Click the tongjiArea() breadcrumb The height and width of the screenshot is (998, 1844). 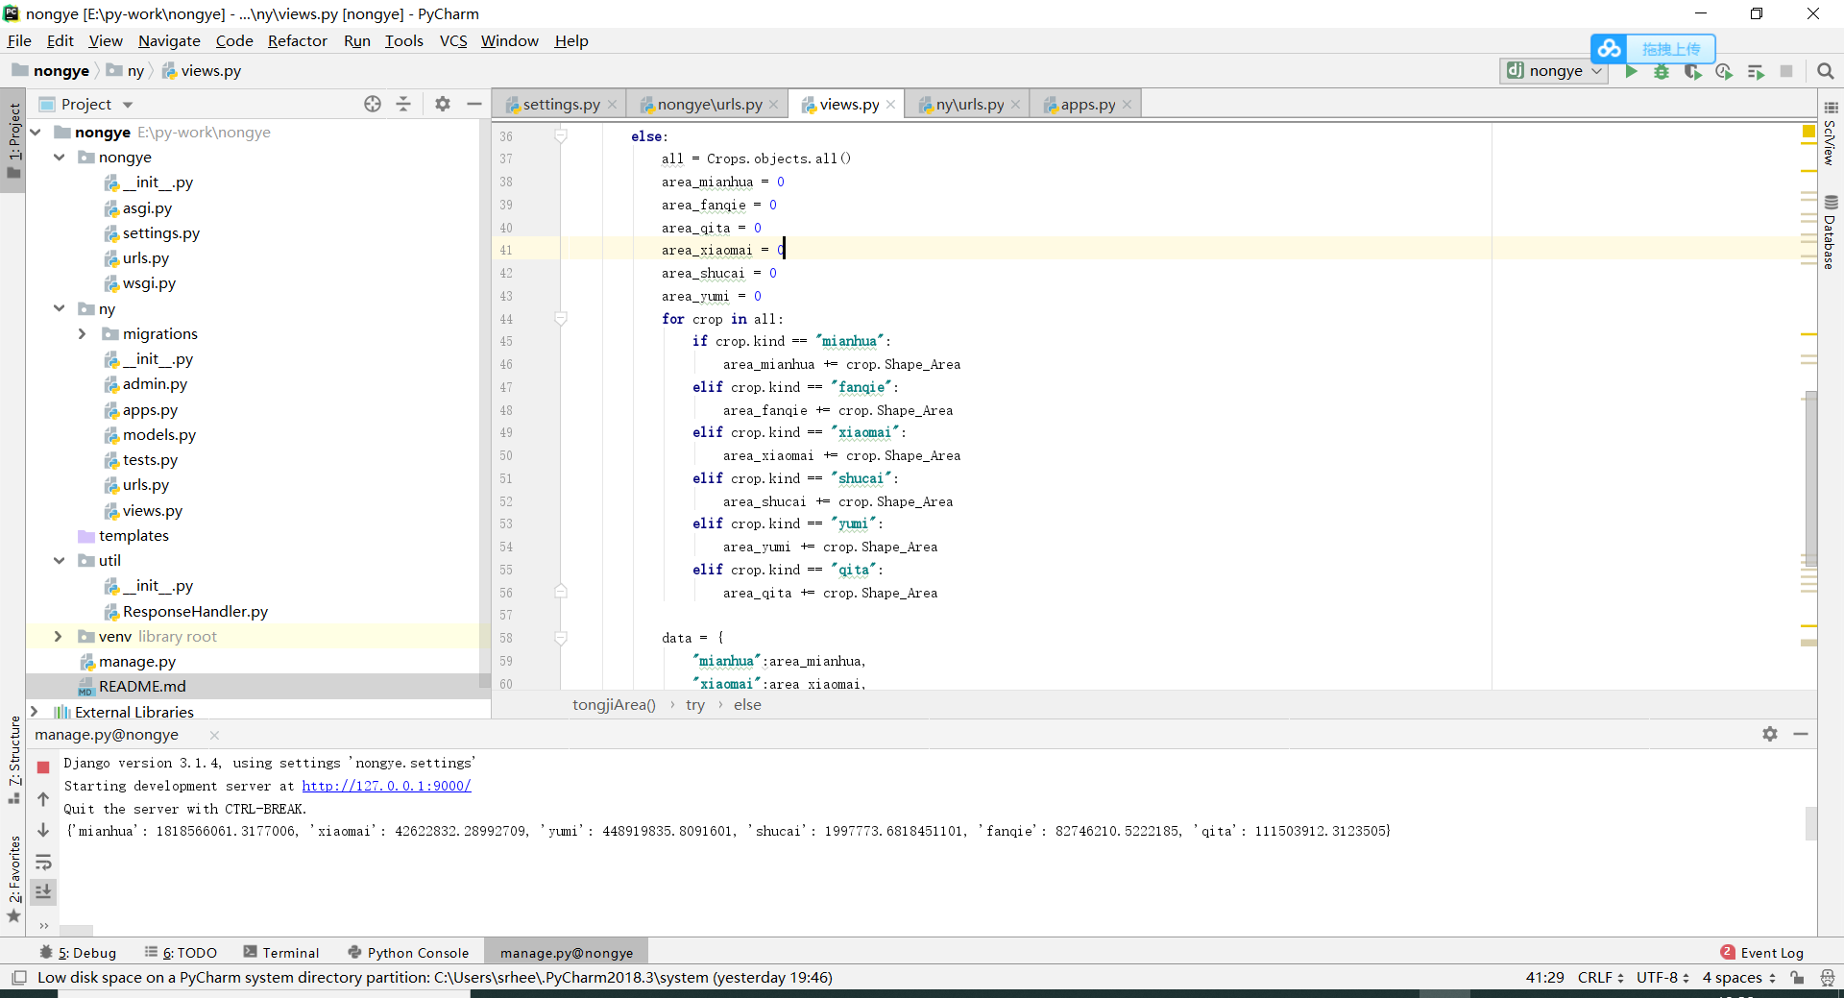coord(614,705)
